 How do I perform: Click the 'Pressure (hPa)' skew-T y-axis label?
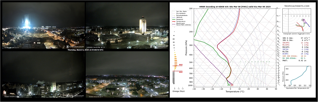click(186, 48)
